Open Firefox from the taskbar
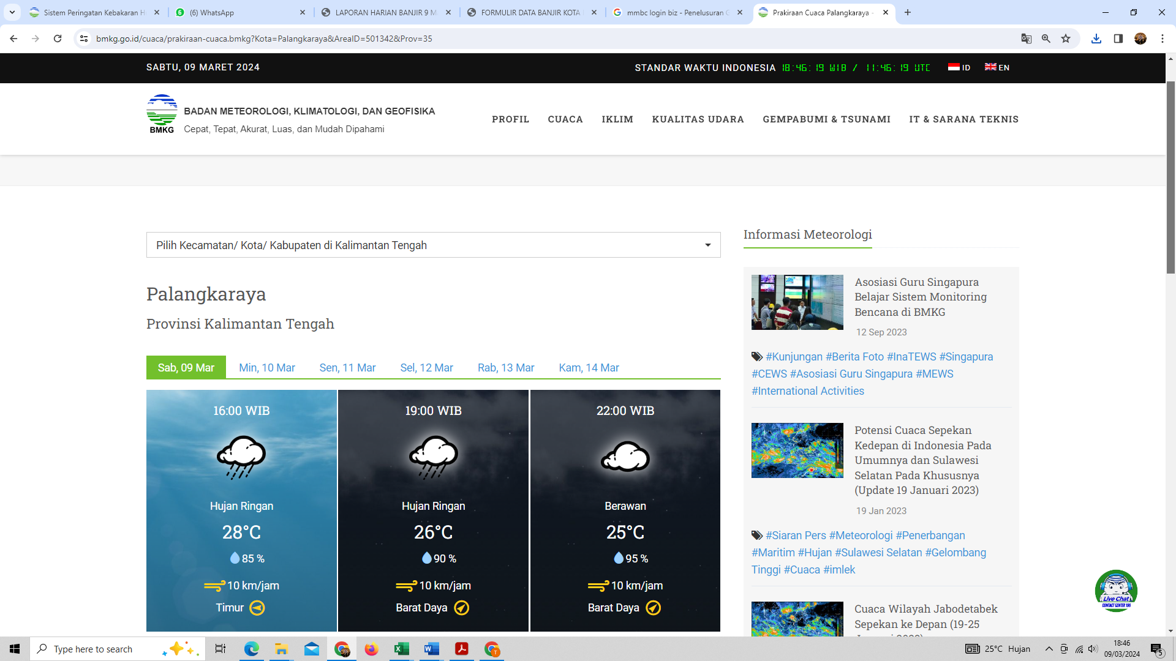This screenshot has width=1176, height=661. [372, 649]
